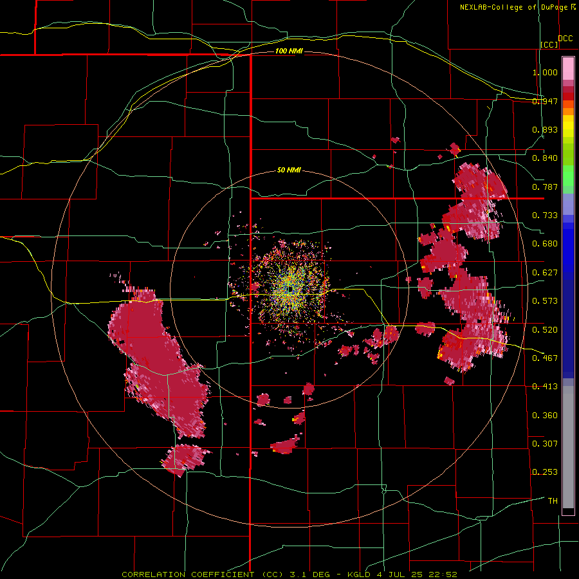579x579 pixels.
Task: Click the "100 NMI" range ring label
Action: [289, 51]
